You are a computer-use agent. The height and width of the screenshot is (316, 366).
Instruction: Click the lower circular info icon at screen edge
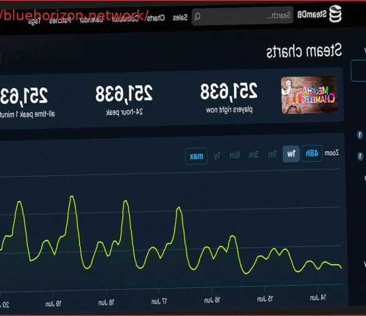click(360, 156)
